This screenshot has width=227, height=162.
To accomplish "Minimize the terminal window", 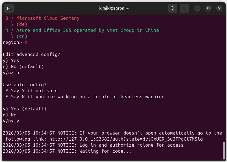I will pyautogui.click(x=197, y=8).
